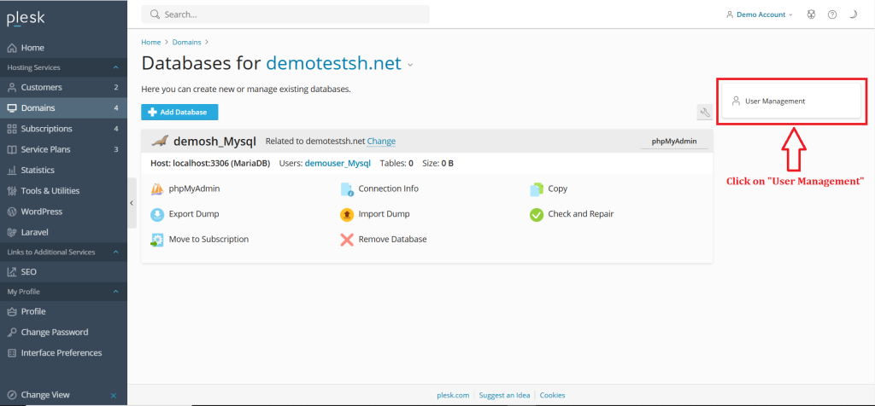Click the Plesk logo
Image resolution: width=875 pixels, height=406 pixels.
26,19
